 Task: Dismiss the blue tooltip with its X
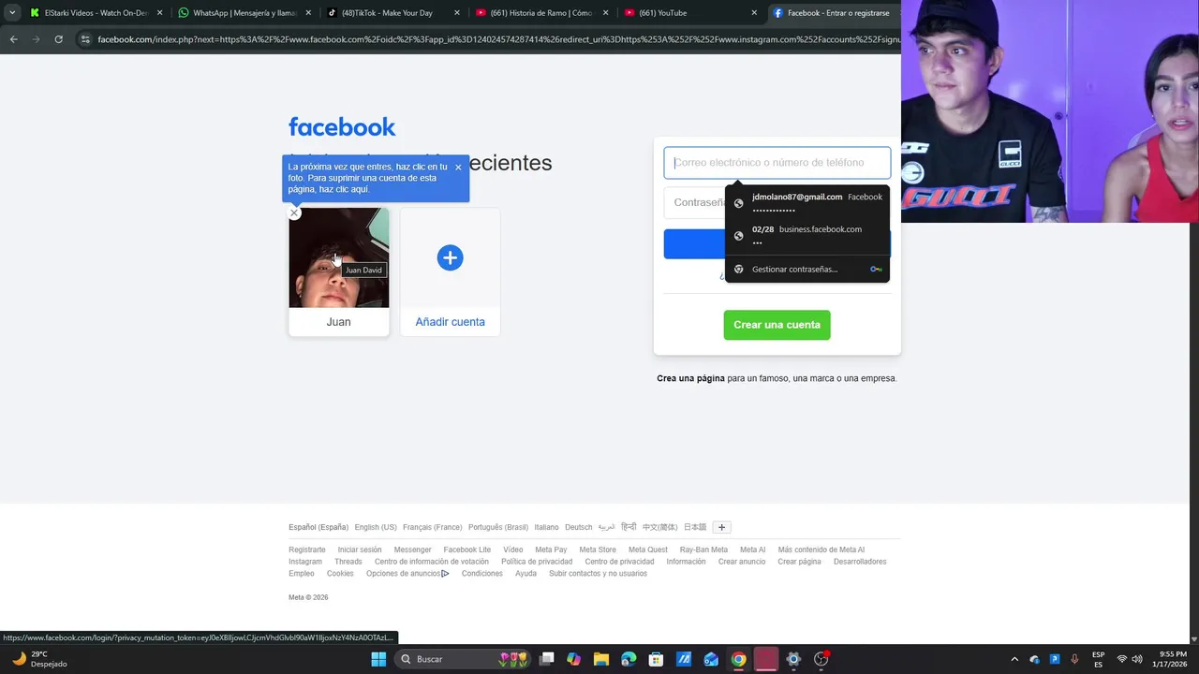[458, 168]
